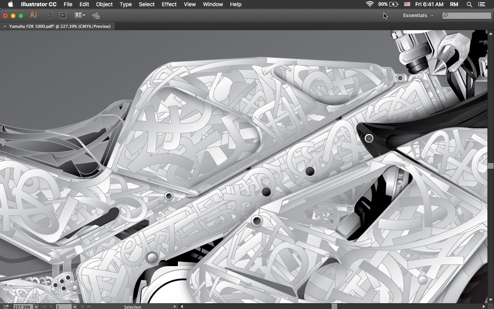This screenshot has height=309, width=494.
Task: Open Adobe Stock via St icon
Action: [63, 15]
